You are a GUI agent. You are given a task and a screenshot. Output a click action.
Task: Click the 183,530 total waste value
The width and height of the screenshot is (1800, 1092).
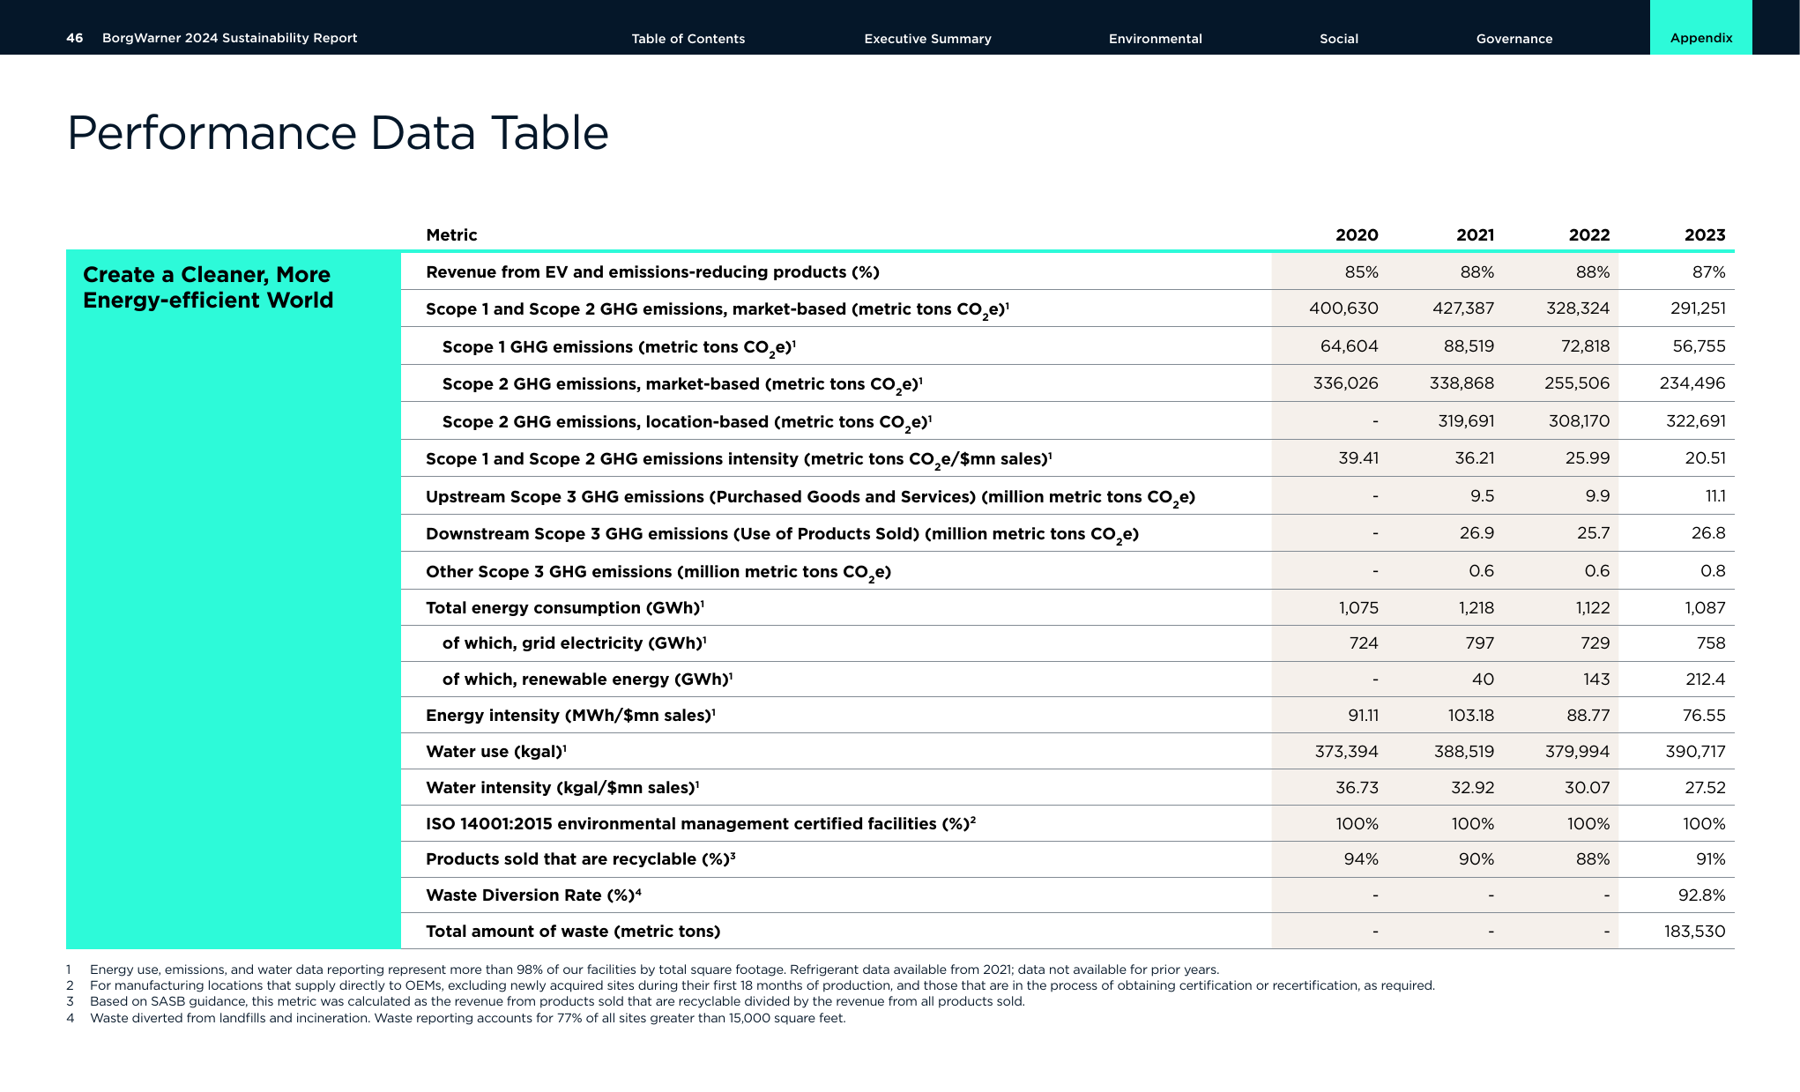pos(1694,932)
